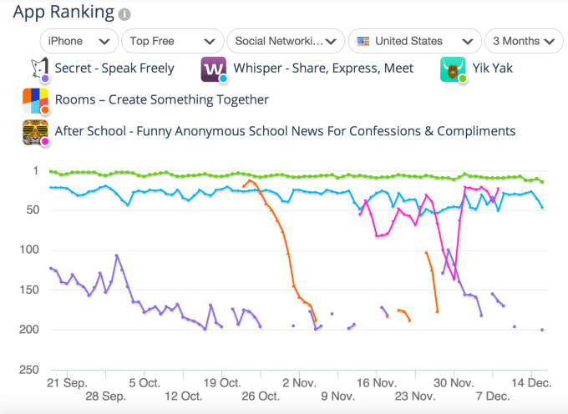Image resolution: width=568 pixels, height=414 pixels.
Task: Click the After School app title
Action: 285,131
